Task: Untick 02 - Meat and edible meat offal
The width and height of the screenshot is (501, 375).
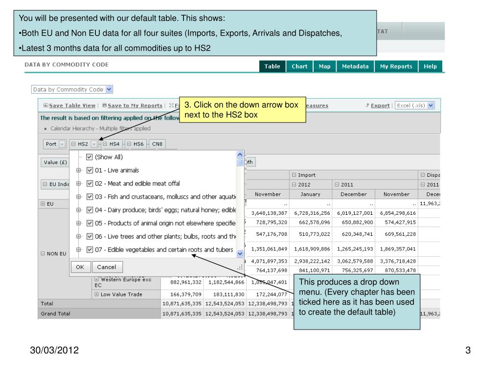Action: point(90,184)
